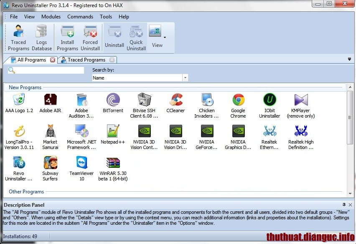Open the Modules menu
Image resolution: width=356 pixels, height=244 pixels.
coord(51,17)
